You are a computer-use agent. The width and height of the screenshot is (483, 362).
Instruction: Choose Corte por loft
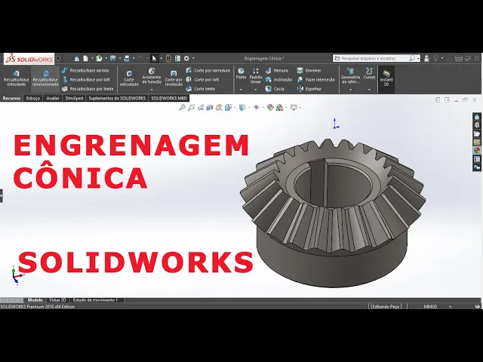203,80
